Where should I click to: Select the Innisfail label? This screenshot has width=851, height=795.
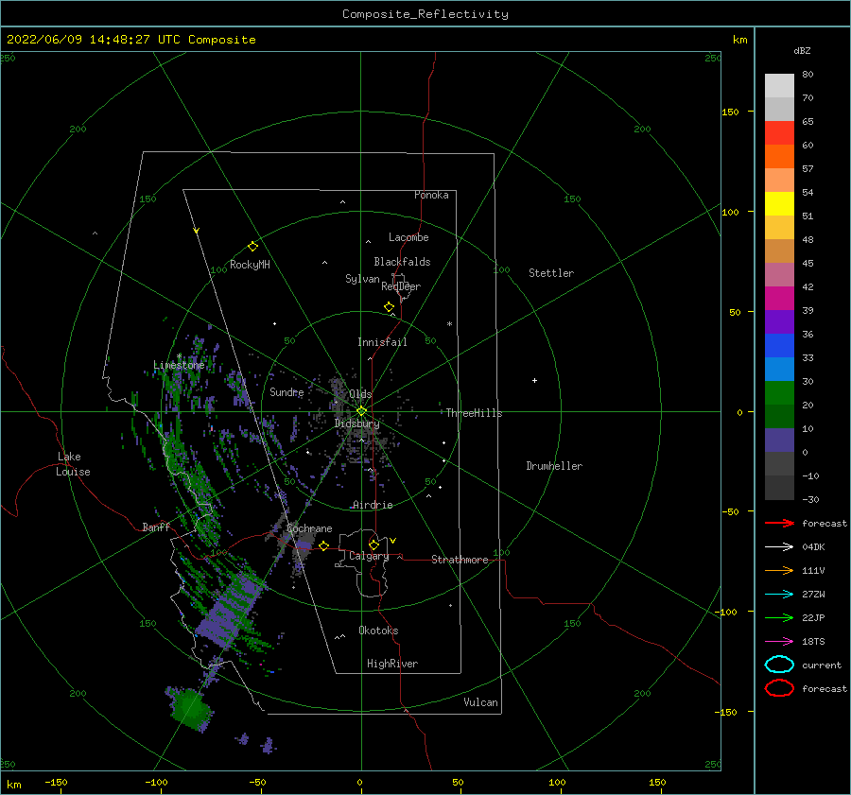pos(382,342)
